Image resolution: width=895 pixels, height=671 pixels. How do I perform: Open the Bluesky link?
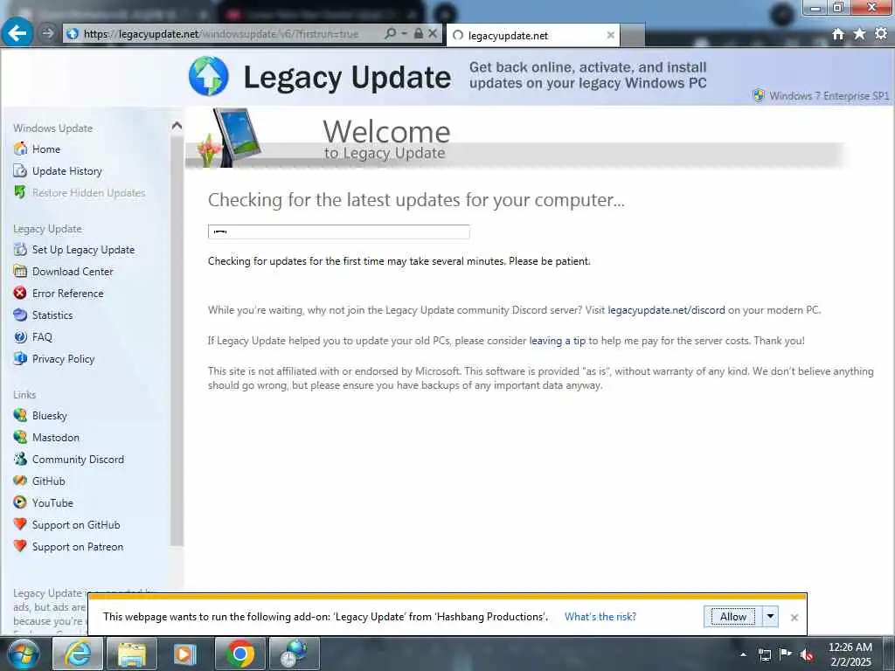point(50,415)
